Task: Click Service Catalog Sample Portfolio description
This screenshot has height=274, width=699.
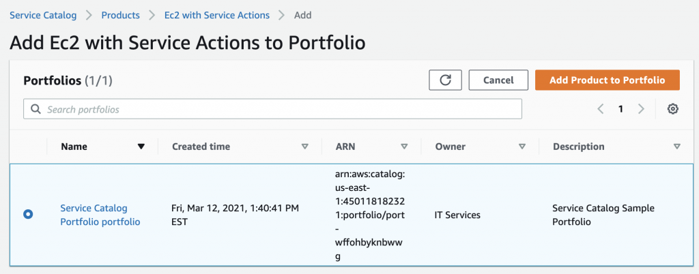Action: pyautogui.click(x=603, y=215)
